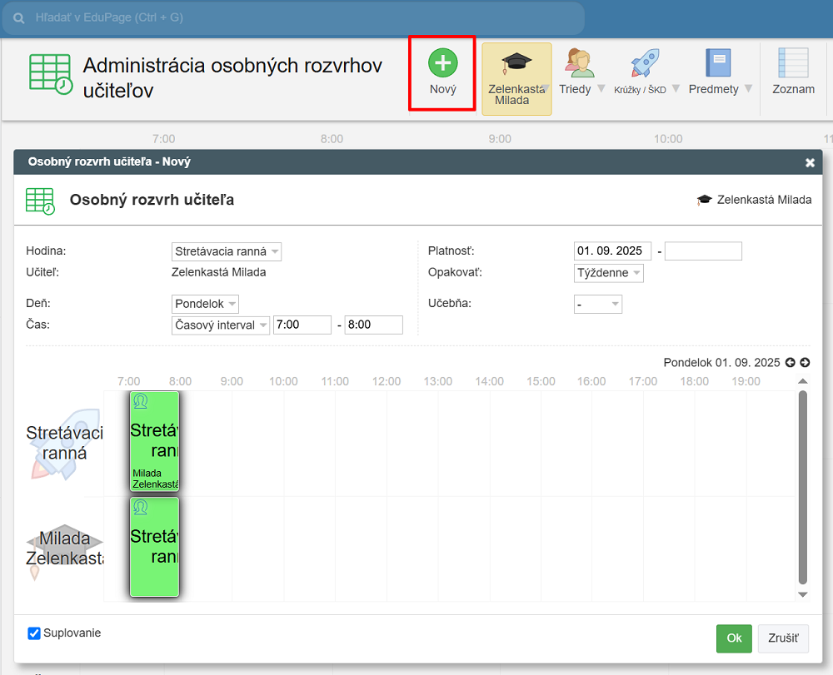Open the Časový interval dropdown
The width and height of the screenshot is (833, 675).
click(x=221, y=325)
